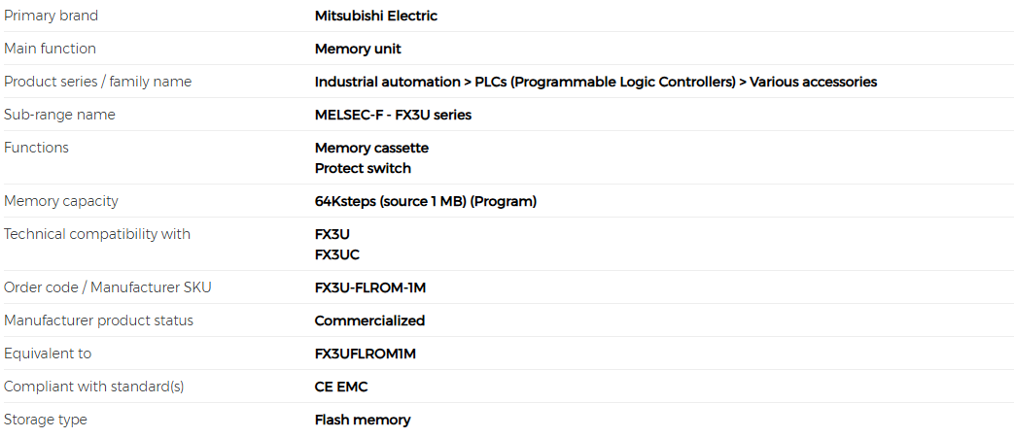Viewport: 1014px width, 438px height.
Task: Click the FX3U compatibility value
Action: coord(332,234)
